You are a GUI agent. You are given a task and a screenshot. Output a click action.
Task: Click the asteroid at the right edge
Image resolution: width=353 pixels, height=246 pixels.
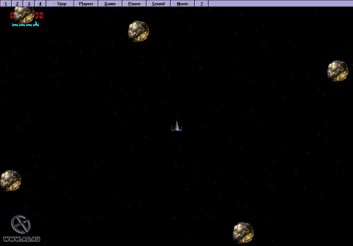pyautogui.click(x=338, y=71)
